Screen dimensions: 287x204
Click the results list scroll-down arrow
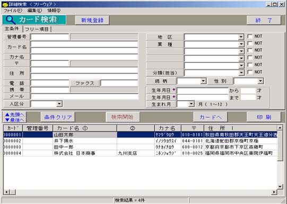coord(280,187)
